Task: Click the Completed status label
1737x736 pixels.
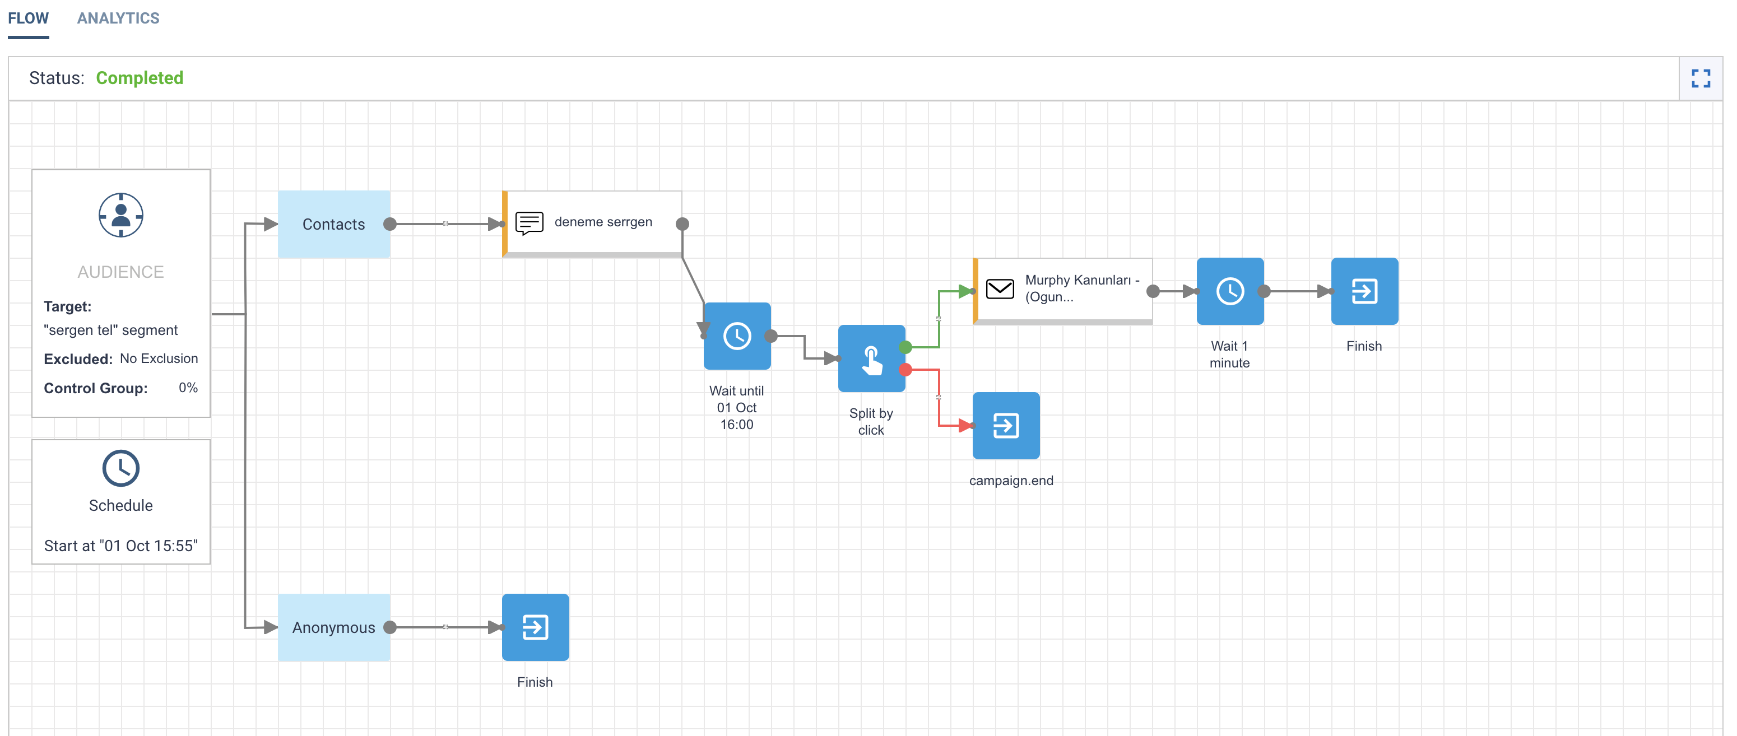Action: (x=140, y=78)
